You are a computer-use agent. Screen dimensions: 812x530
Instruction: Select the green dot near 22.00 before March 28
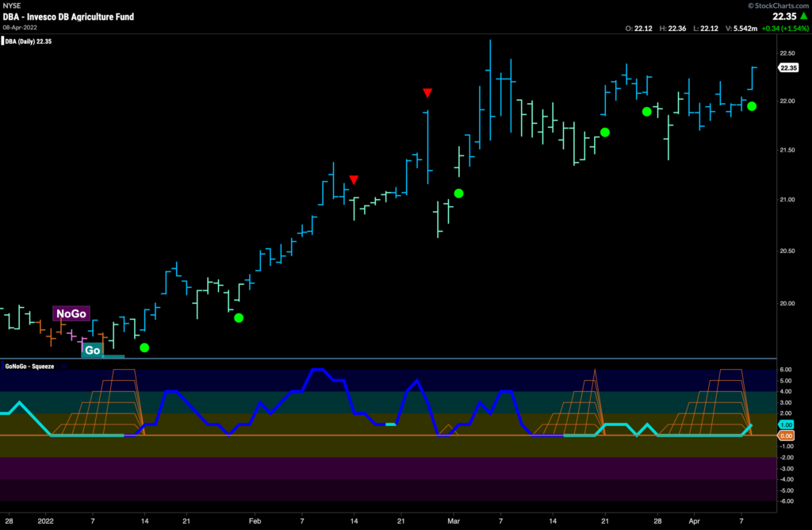click(x=647, y=111)
